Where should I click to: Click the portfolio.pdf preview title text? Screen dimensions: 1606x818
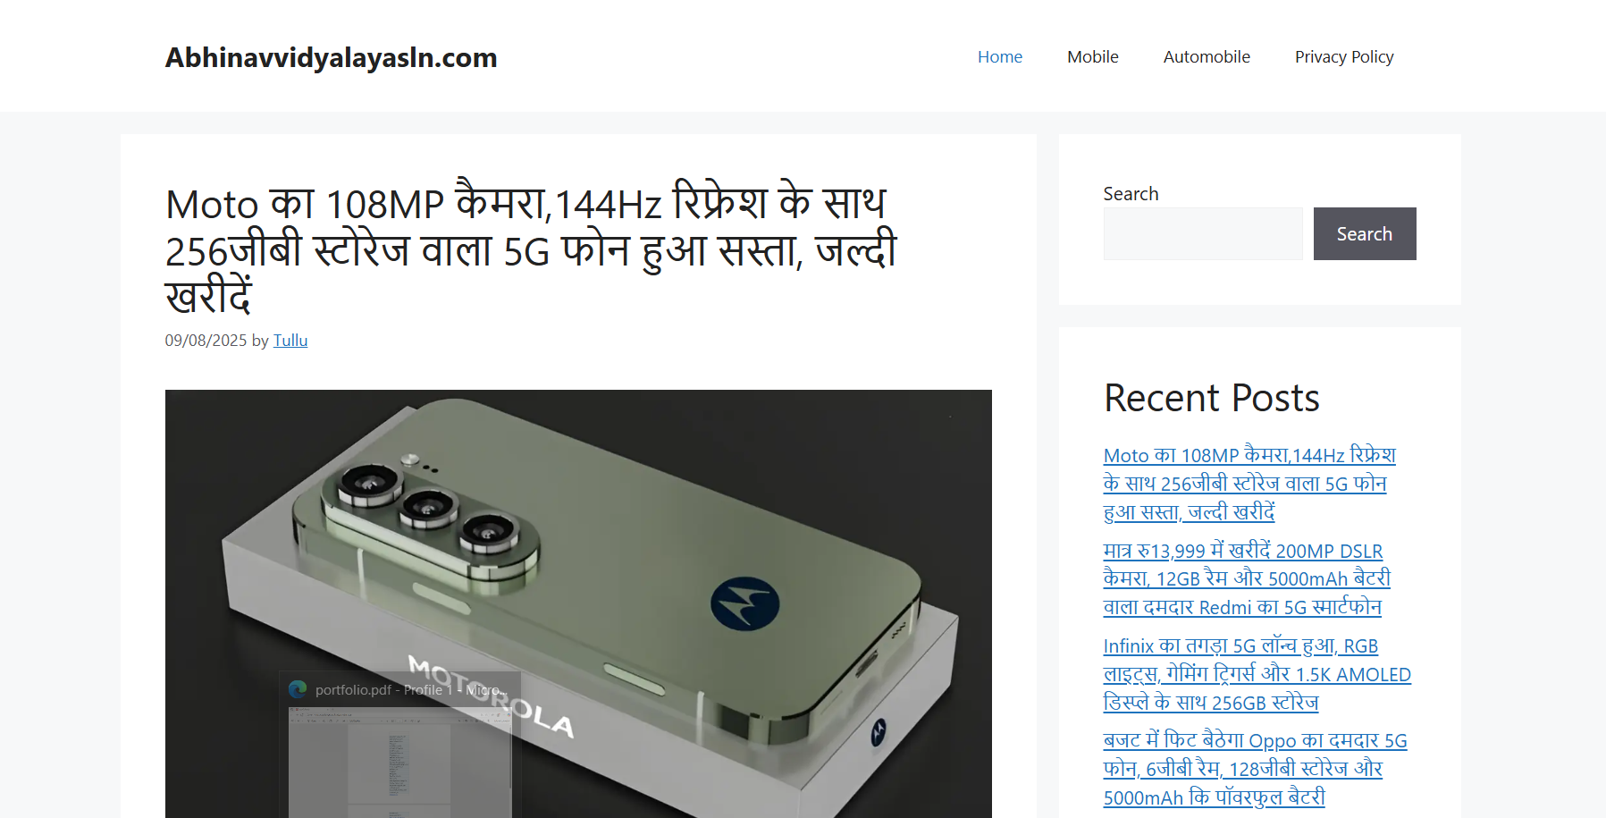(x=411, y=690)
